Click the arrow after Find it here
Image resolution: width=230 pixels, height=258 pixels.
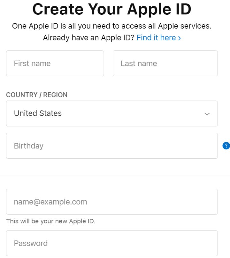point(180,38)
